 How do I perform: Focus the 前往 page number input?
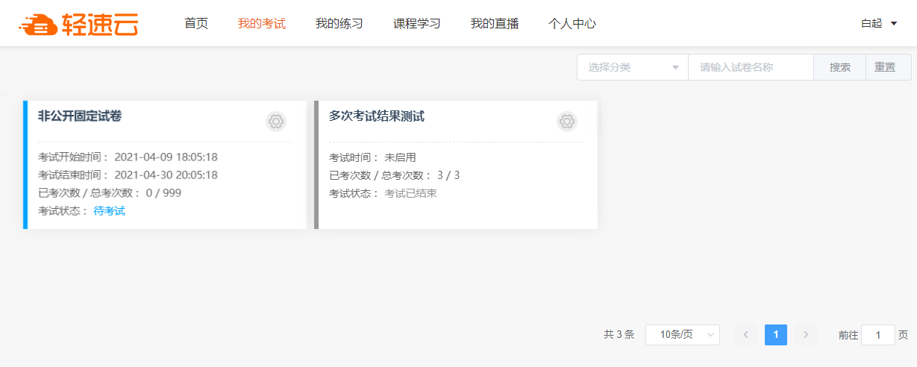coord(878,335)
